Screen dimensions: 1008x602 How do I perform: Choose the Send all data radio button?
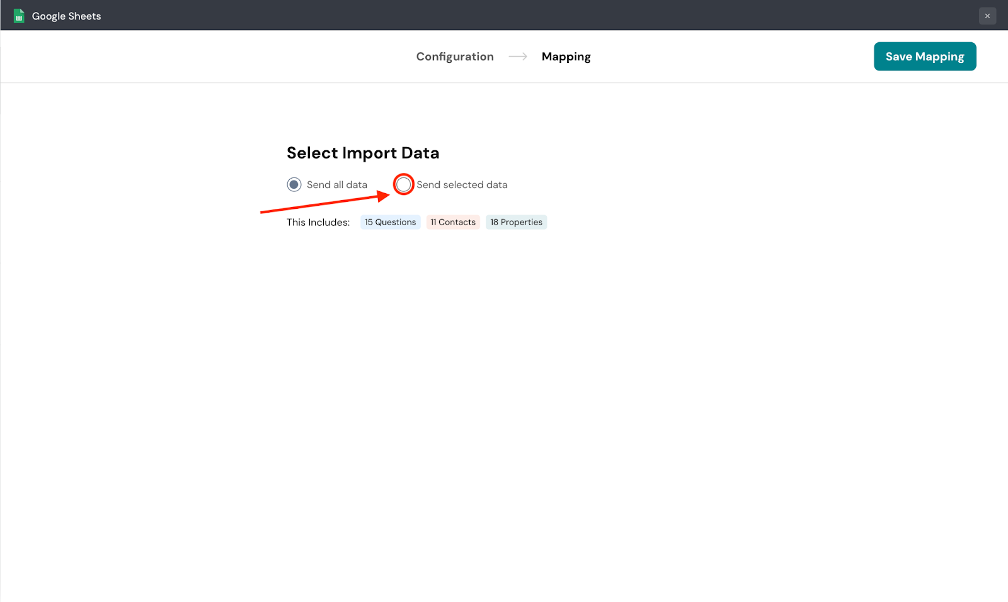[x=294, y=184]
